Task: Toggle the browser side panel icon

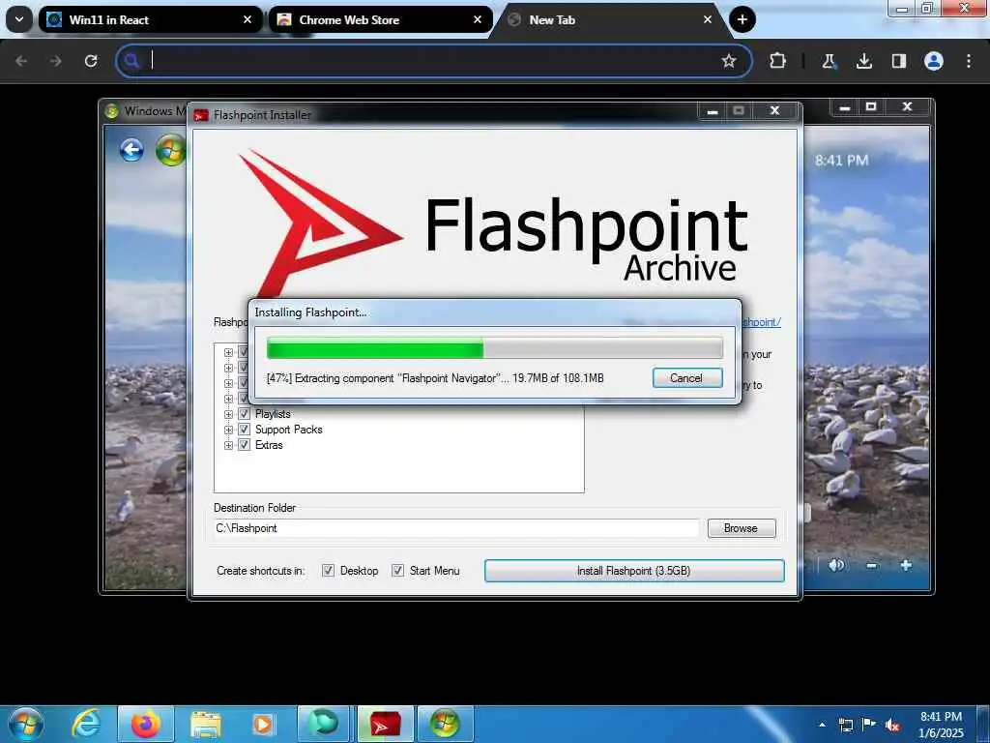Action: 899,61
